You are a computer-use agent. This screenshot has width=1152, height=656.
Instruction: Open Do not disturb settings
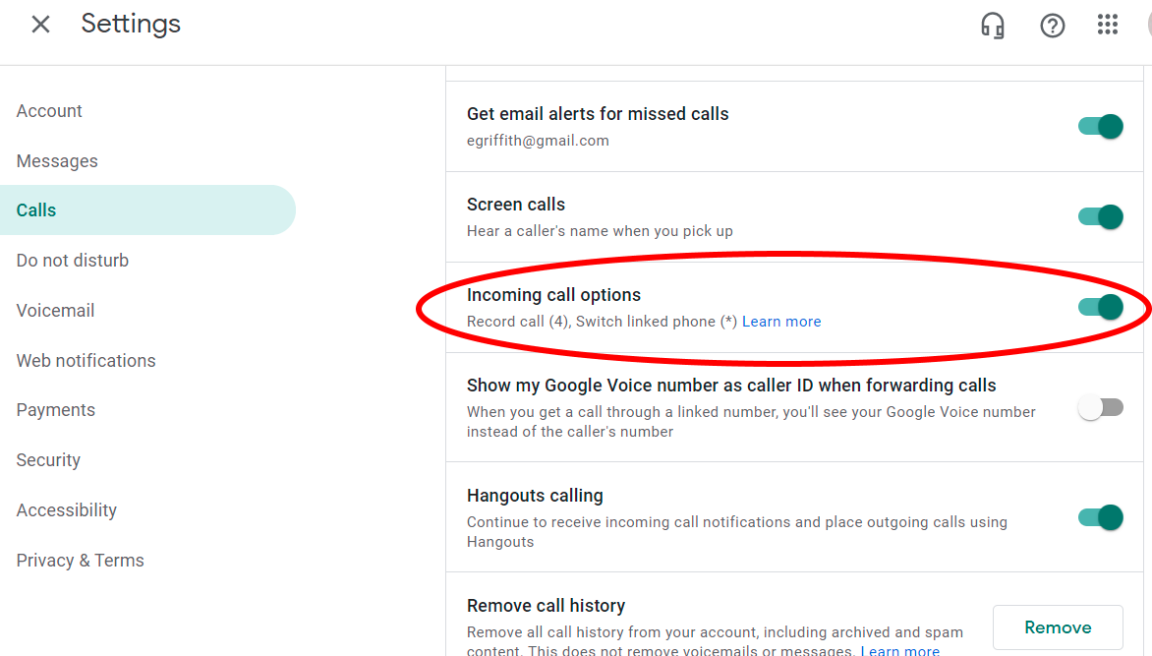tap(73, 261)
